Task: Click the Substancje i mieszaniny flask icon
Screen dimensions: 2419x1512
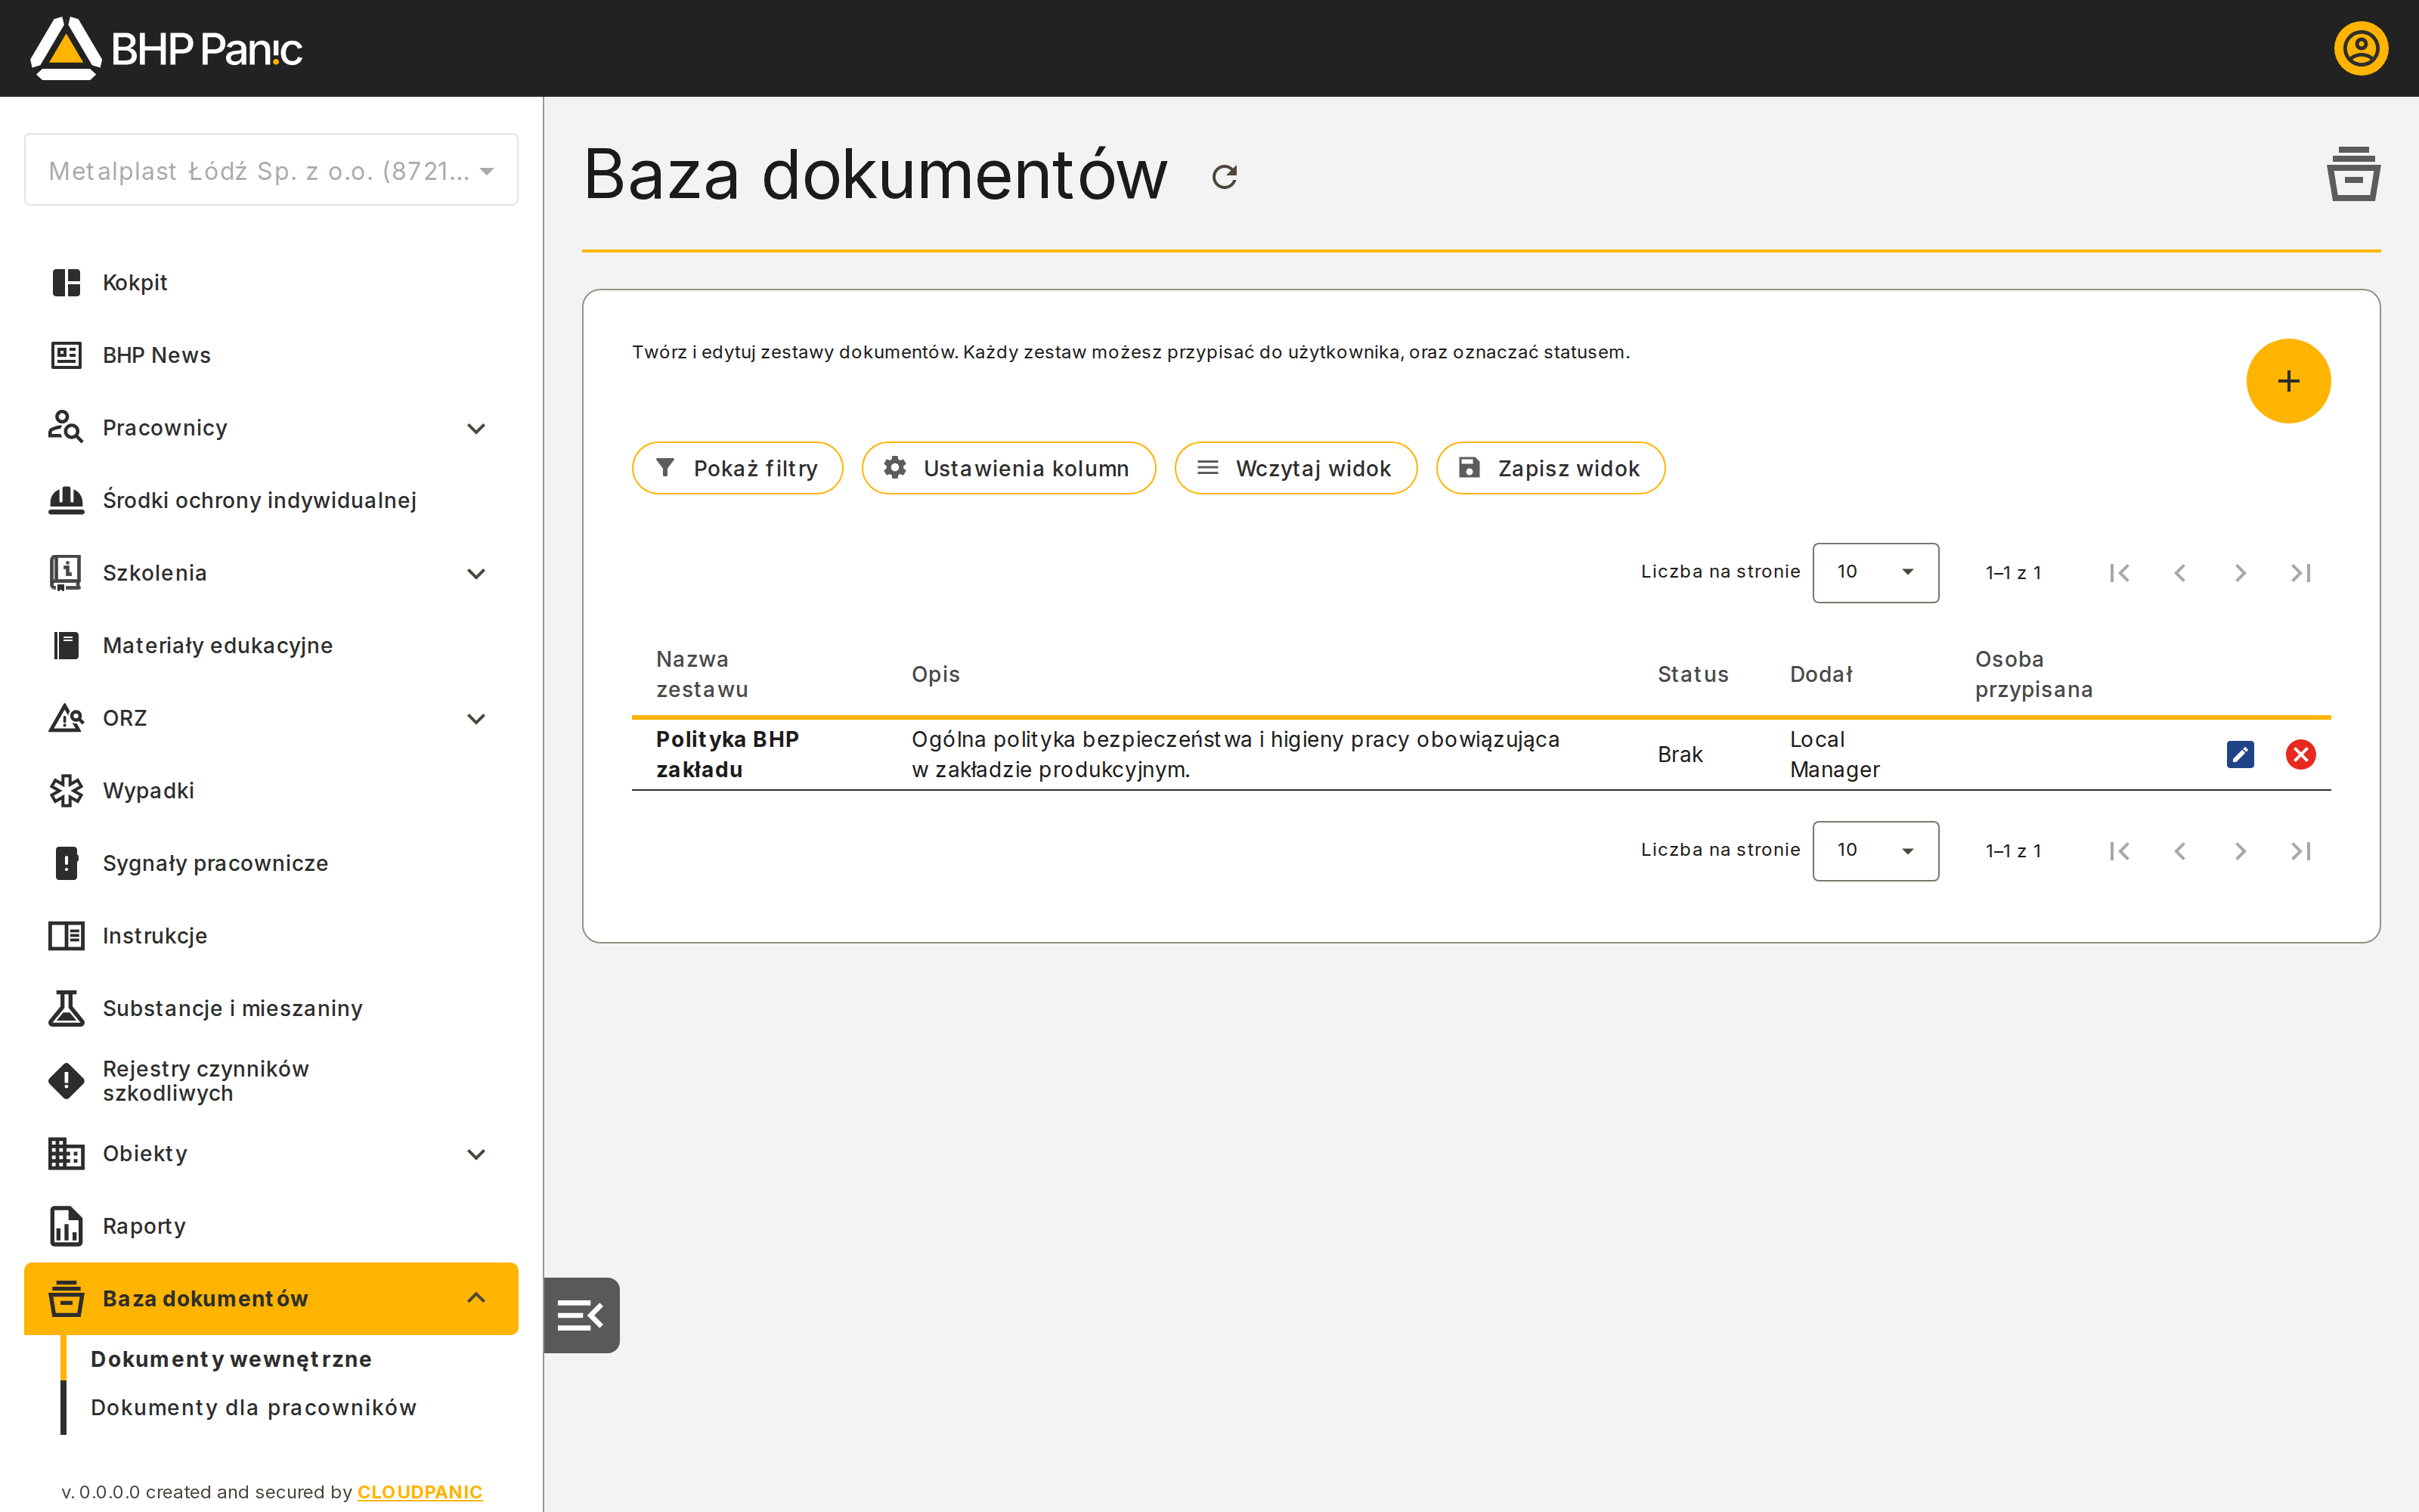Action: click(x=66, y=1008)
